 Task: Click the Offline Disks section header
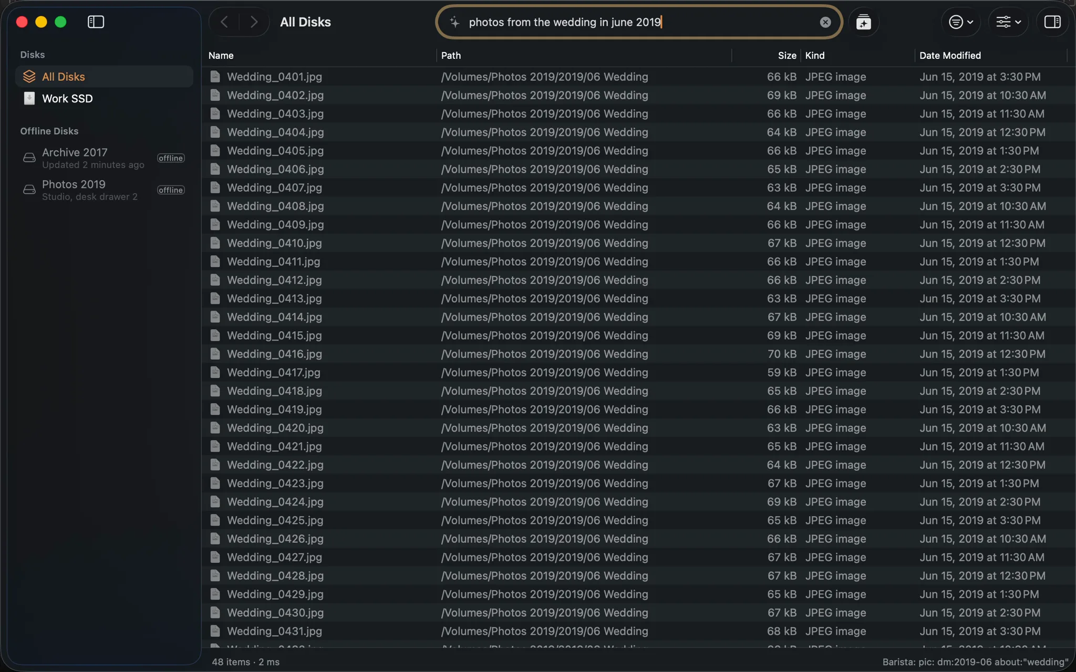tap(49, 131)
